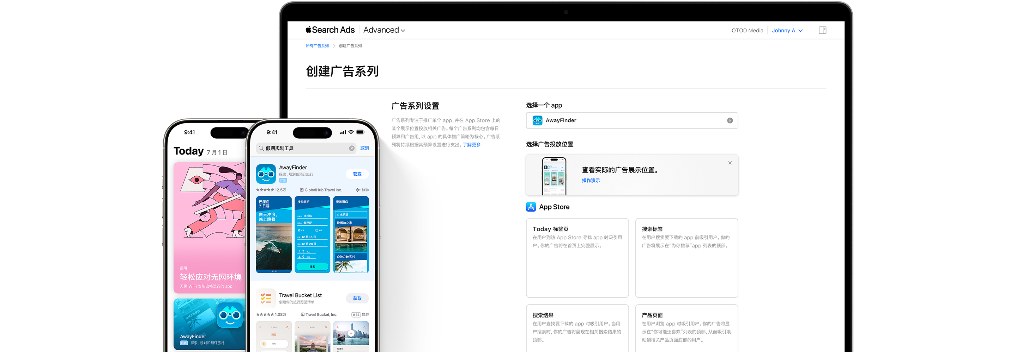
Task: Open the 搜索航班 screenshot
Action: [312, 235]
